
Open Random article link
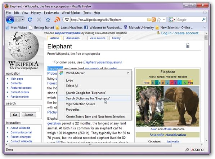click(x=19, y=97)
